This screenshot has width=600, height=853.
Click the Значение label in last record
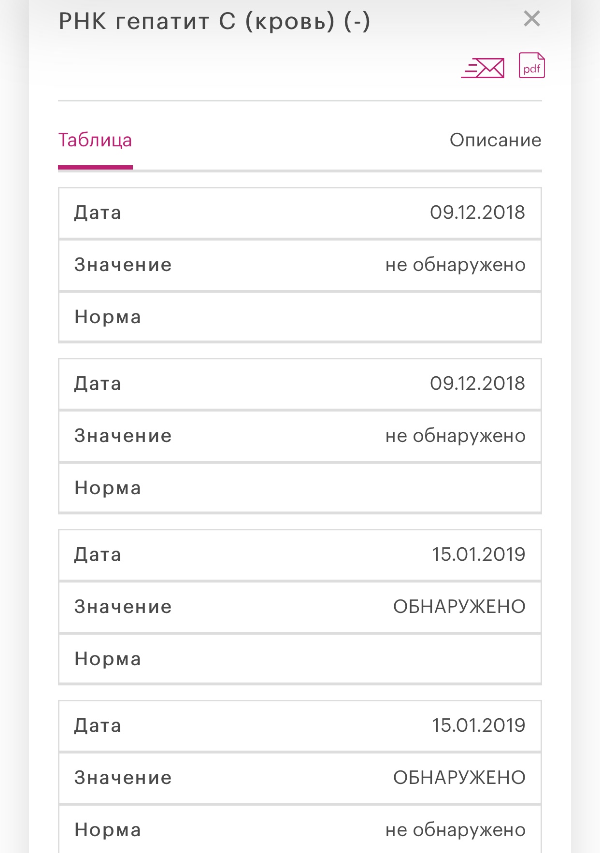(x=123, y=778)
